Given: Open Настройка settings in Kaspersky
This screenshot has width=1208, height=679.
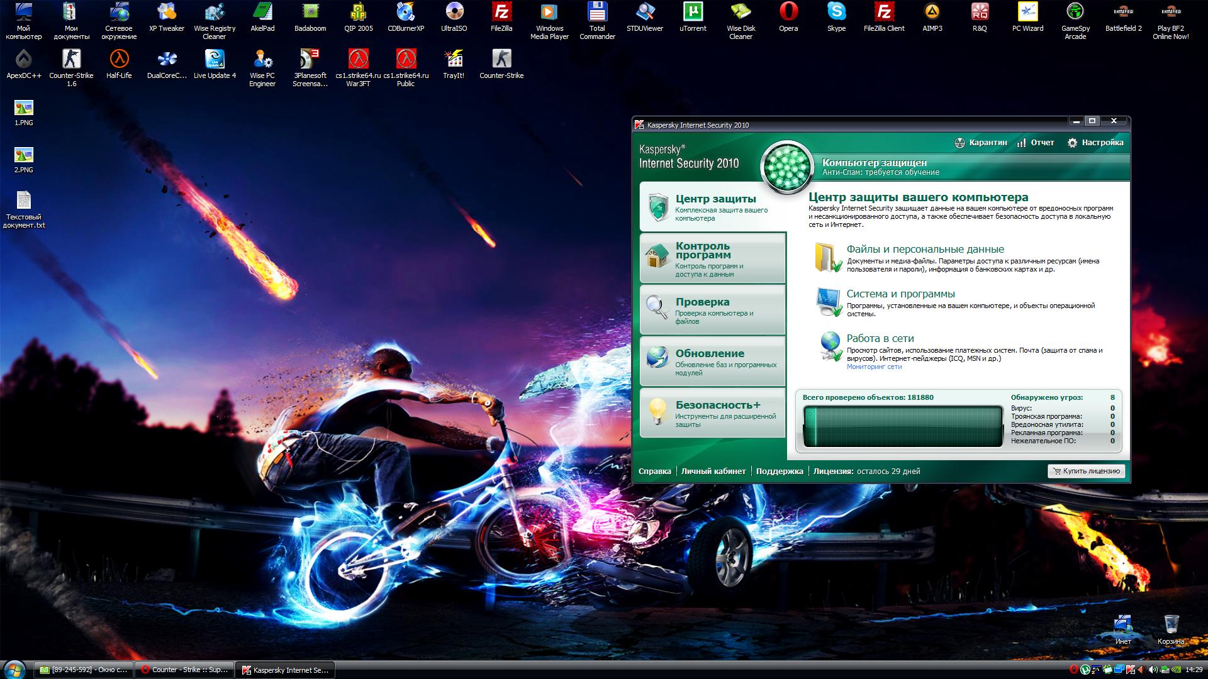Looking at the screenshot, I should click(x=1095, y=143).
